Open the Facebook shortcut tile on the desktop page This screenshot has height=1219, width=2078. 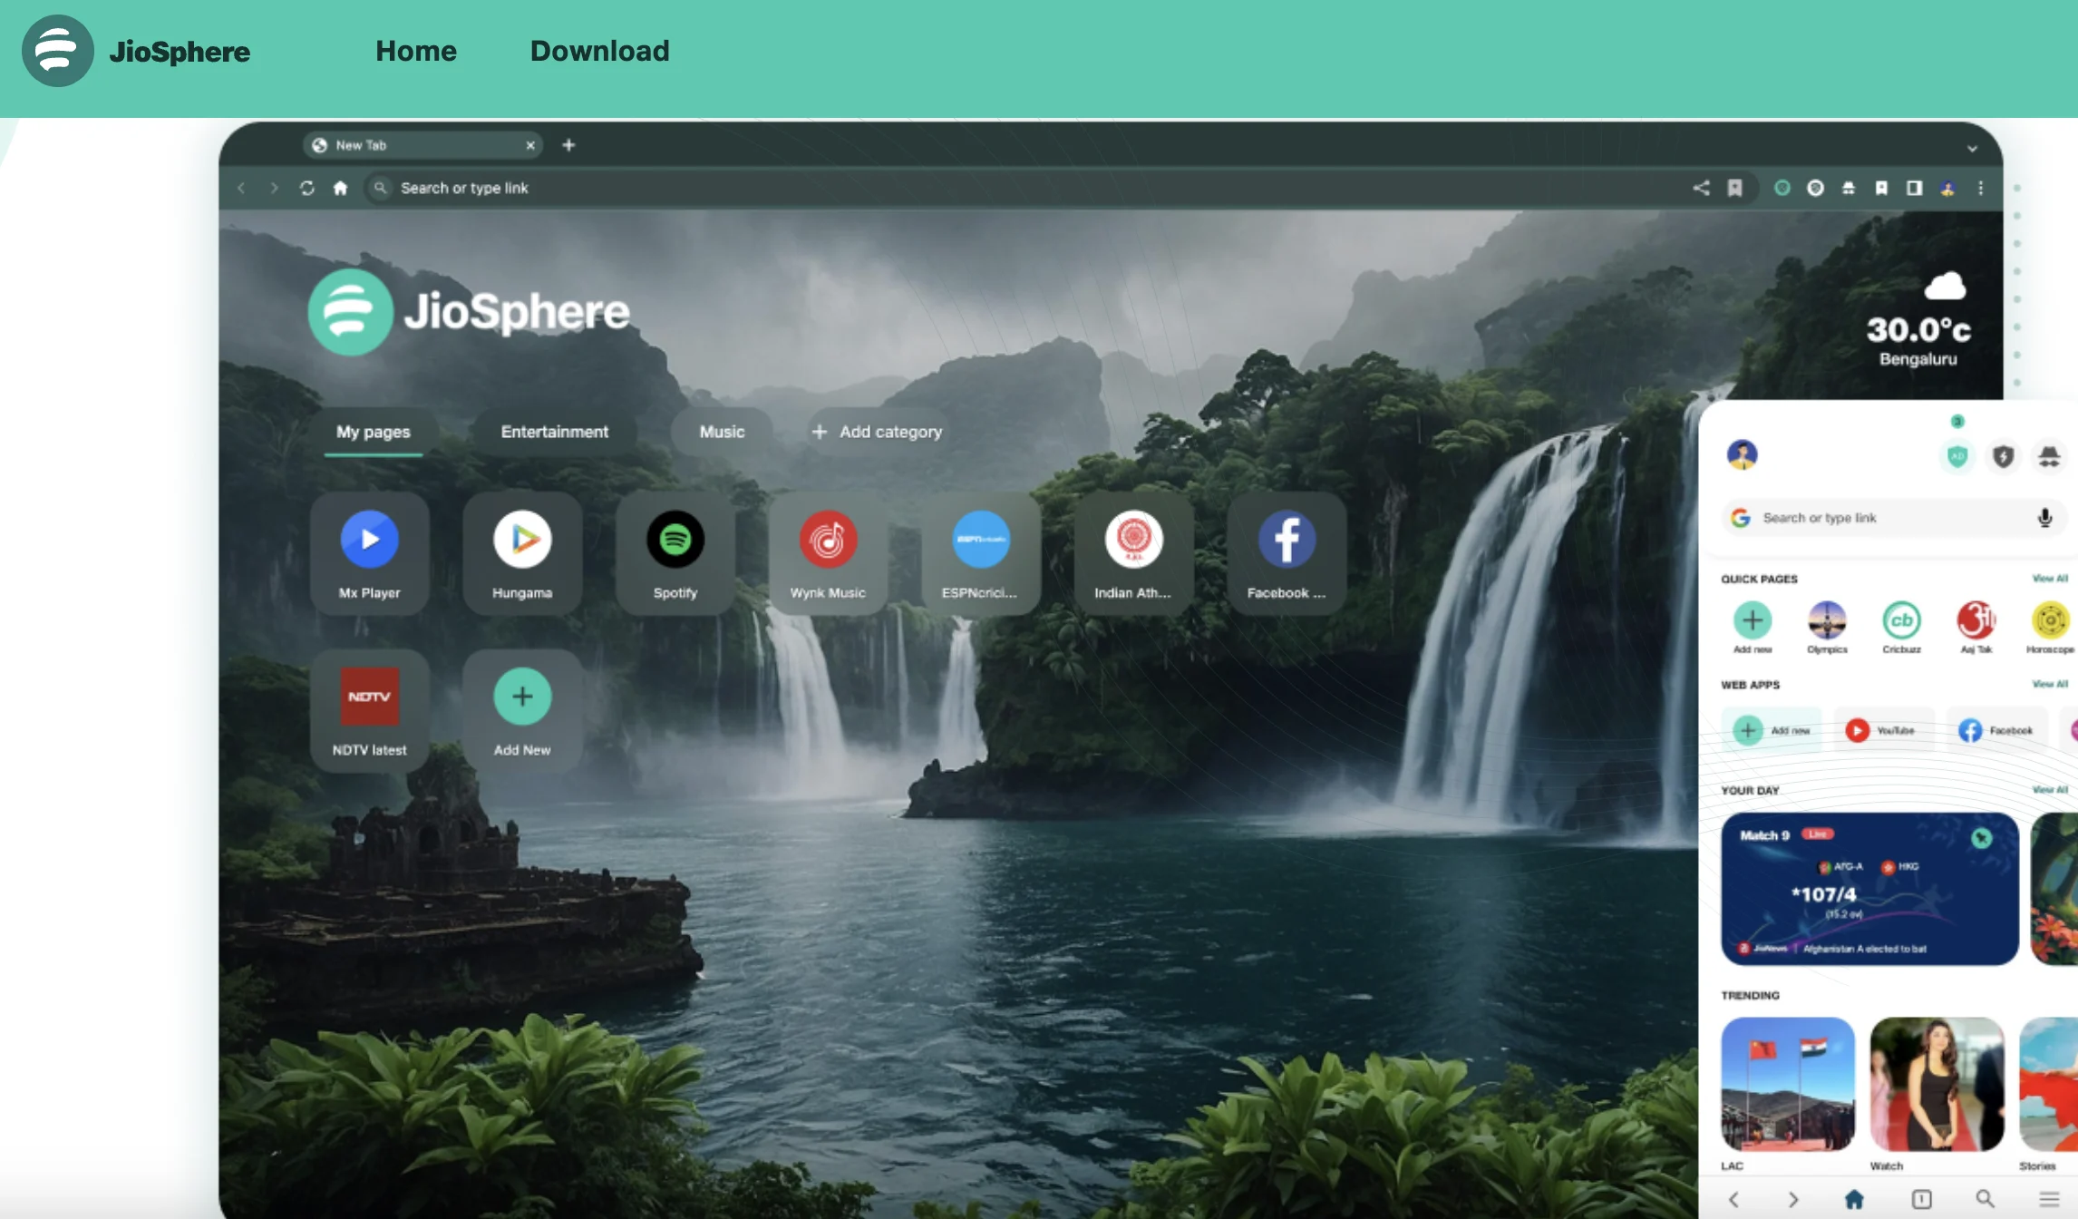click(x=1287, y=552)
